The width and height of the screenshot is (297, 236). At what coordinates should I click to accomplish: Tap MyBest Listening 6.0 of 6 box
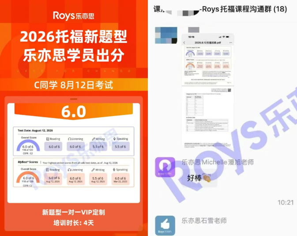75,179
